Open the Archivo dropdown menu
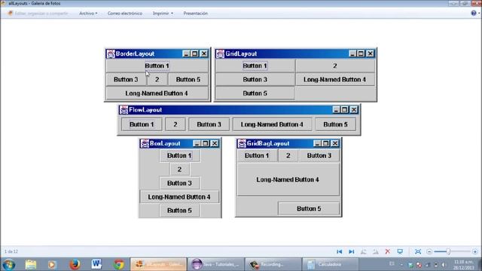 tap(88, 14)
